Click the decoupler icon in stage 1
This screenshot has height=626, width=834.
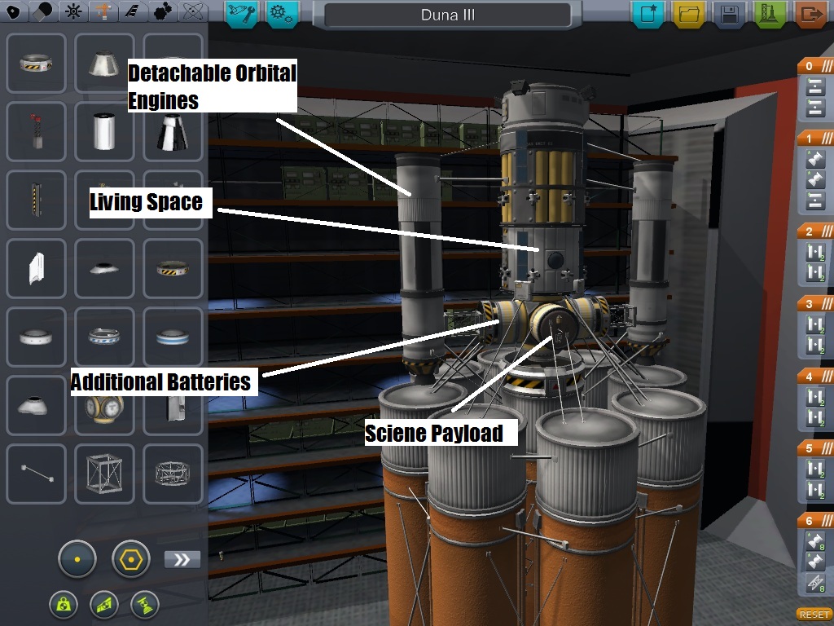click(x=815, y=201)
